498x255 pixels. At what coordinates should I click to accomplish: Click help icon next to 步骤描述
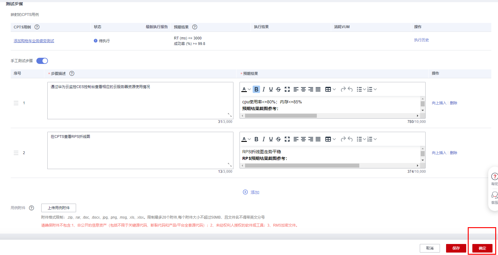tap(72, 73)
